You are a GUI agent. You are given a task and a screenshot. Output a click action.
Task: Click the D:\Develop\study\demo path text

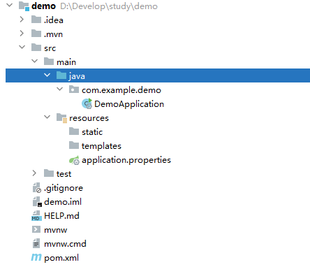109,6
